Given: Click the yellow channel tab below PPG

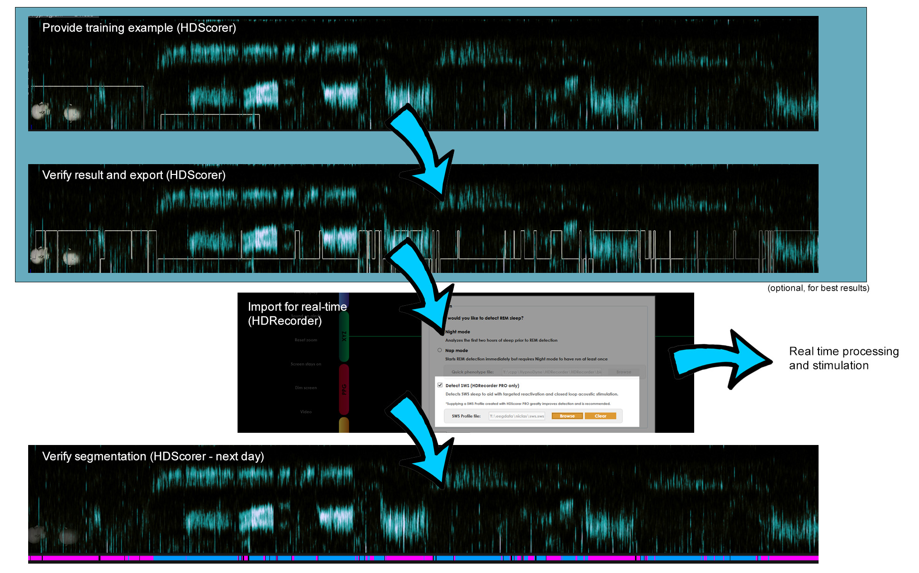Looking at the screenshot, I should [344, 425].
